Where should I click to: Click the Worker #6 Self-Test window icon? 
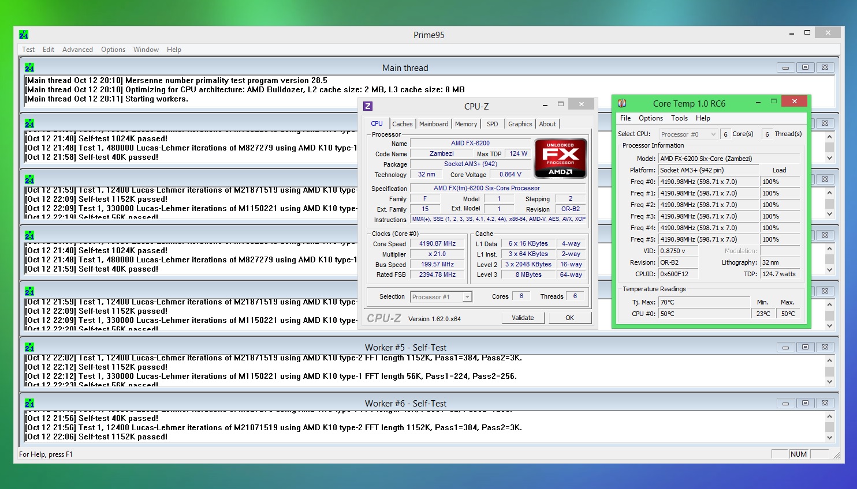(29, 404)
